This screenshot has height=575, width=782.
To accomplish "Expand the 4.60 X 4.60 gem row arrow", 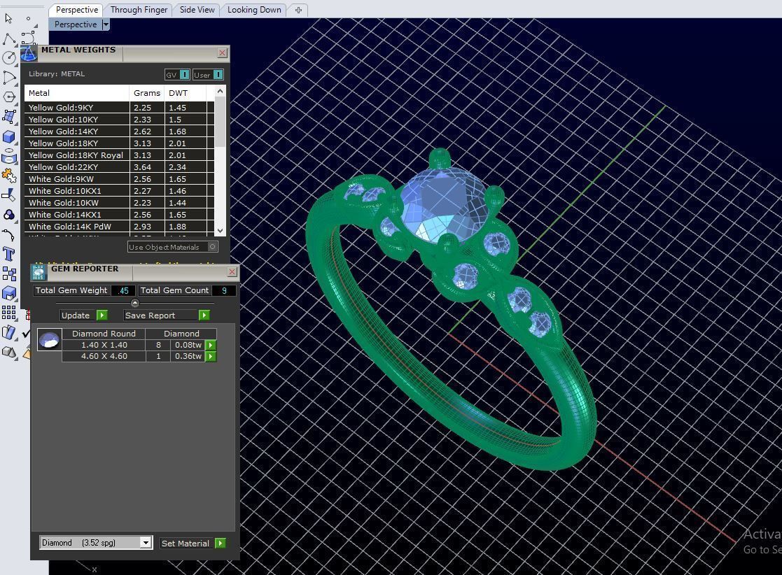I will click(x=211, y=356).
